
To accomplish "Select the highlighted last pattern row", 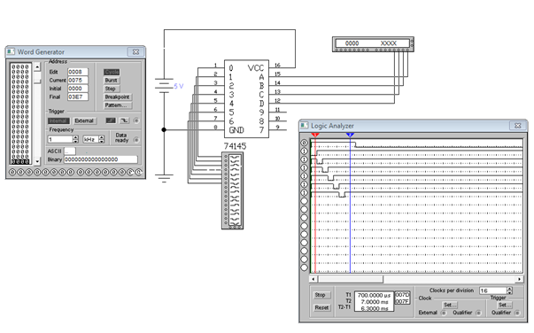I will pyautogui.click(x=20, y=161).
